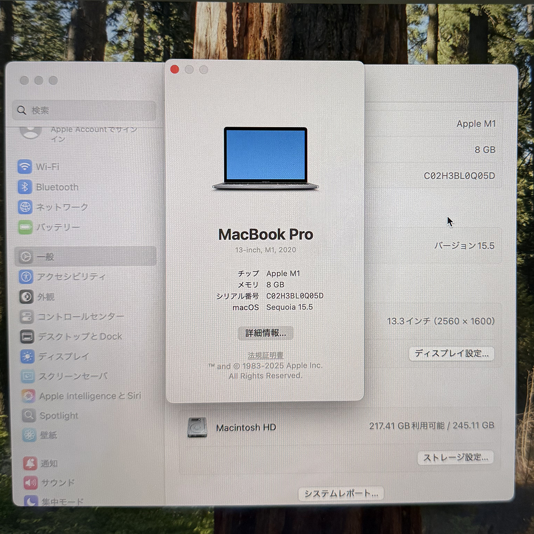Click serial C02H3BL0Q05D in Settings window
Screen dimensions: 534x534
click(460, 176)
